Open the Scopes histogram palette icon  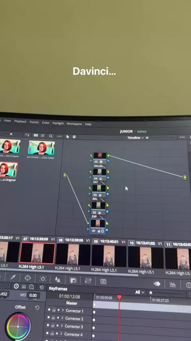(173, 284)
